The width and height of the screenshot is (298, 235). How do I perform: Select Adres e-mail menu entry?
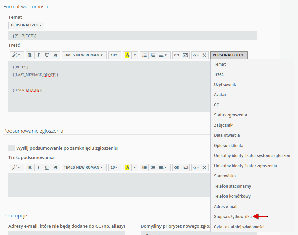[252, 207]
